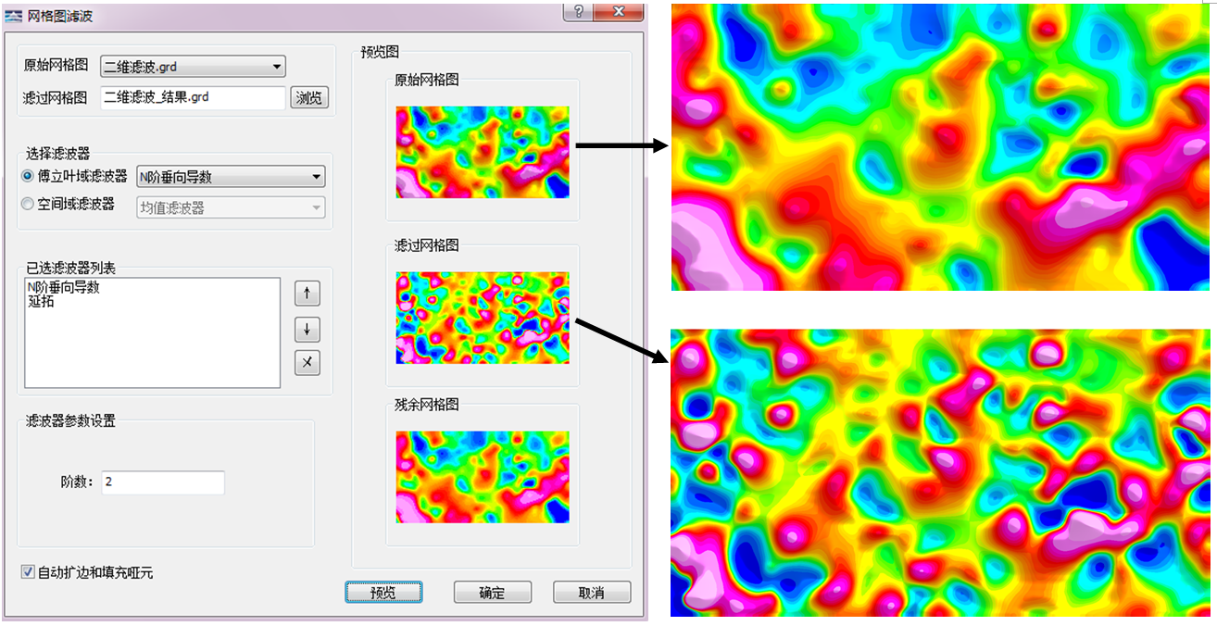
Task: Remove selected filter with X button
Action: 307,363
